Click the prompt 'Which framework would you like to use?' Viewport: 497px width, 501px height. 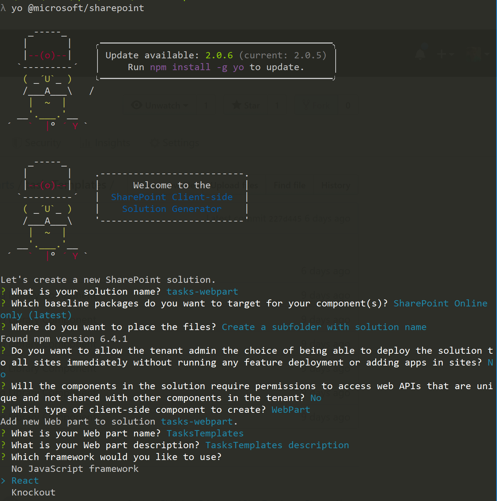coord(116,457)
